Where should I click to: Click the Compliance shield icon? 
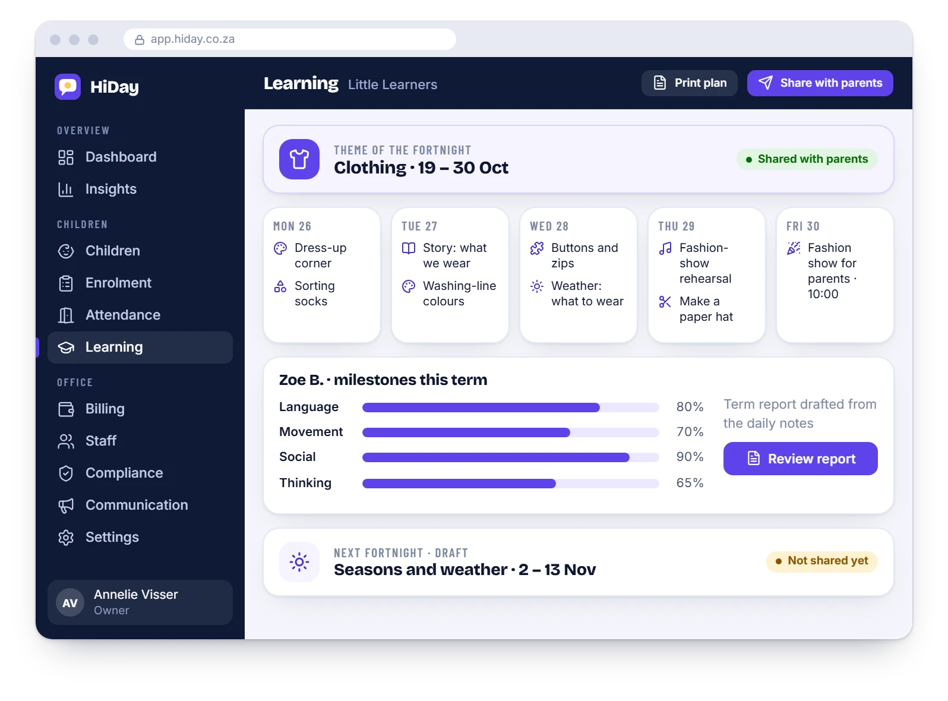coord(66,473)
